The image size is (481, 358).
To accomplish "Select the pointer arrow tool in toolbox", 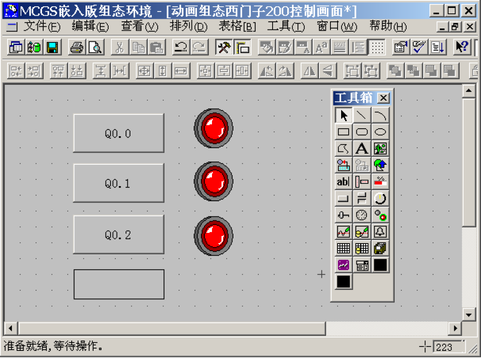I will [x=343, y=115].
